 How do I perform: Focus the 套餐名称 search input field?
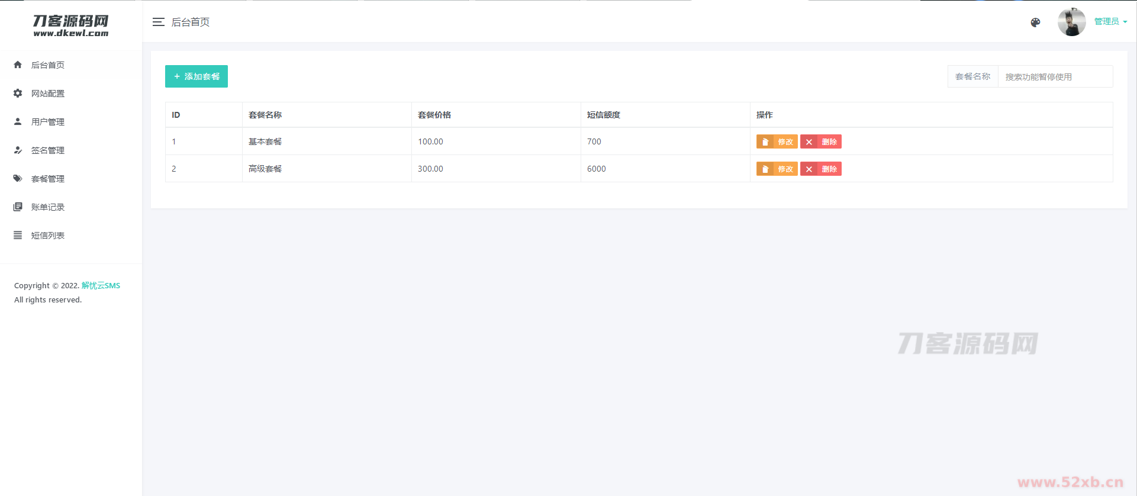coord(1055,76)
